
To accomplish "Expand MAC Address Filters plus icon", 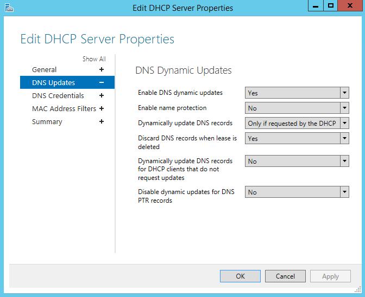I will tap(102, 108).
